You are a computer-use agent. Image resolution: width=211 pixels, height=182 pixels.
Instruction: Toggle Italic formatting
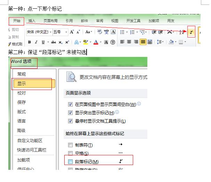tap(36, 42)
